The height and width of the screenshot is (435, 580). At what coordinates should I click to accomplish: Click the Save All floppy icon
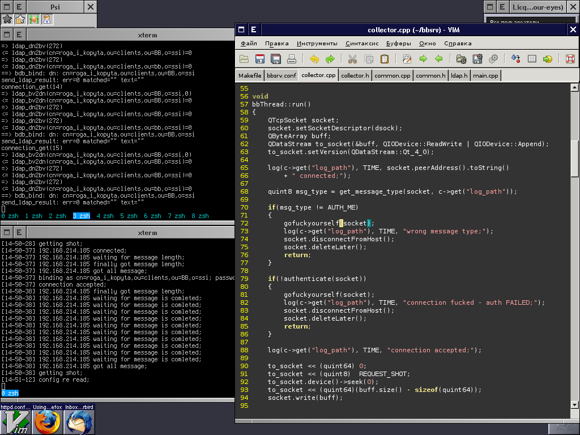(276, 59)
